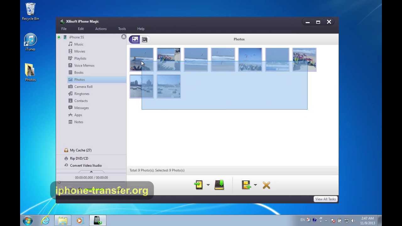Click the volume icon in system tray
The width and height of the screenshot is (402, 226).
[353, 221]
